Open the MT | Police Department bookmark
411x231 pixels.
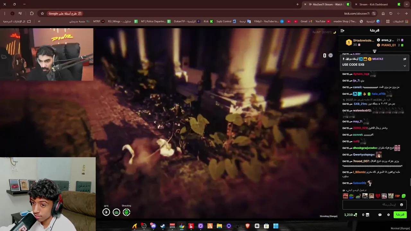[x=156, y=21]
